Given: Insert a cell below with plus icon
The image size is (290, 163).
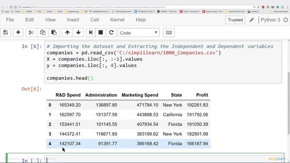Looking at the screenshot, I should 18,33.
